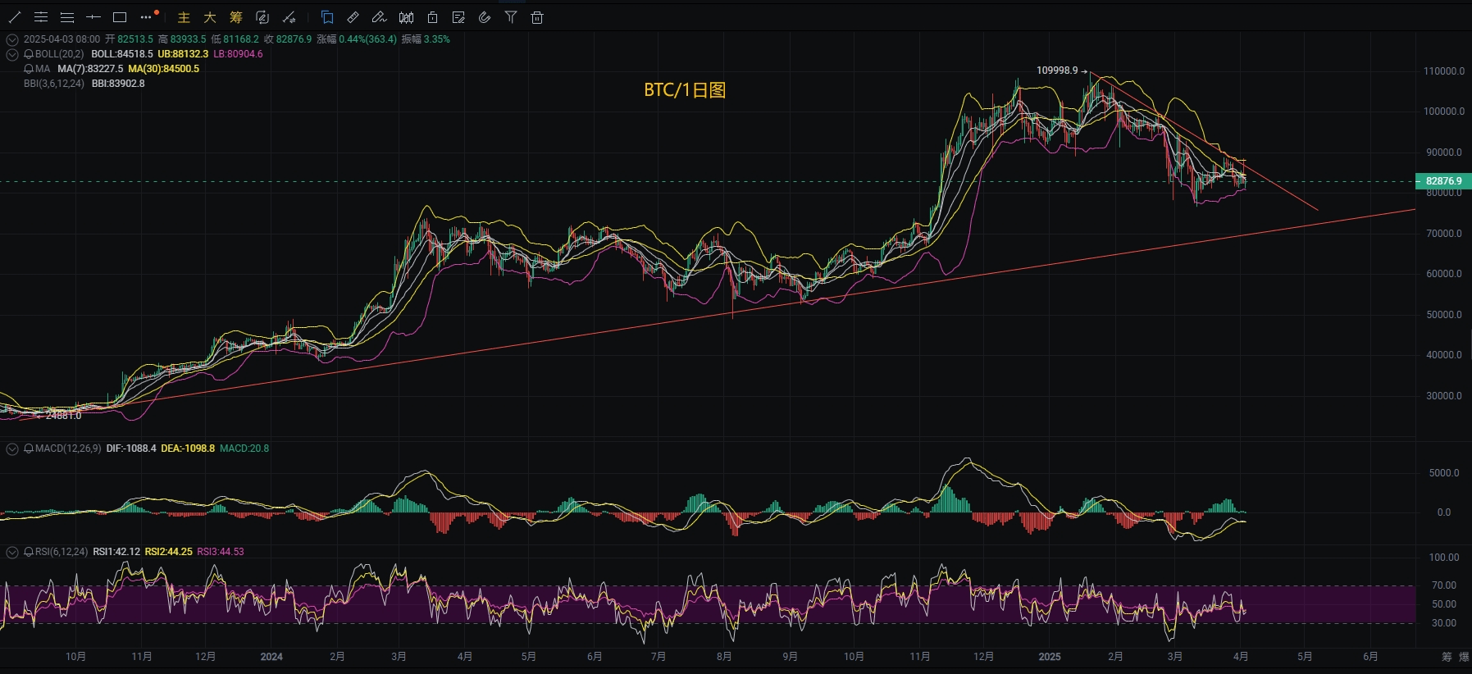Screen dimensions: 1472x674
Task: Click the blue copy layers icon
Action: (327, 17)
